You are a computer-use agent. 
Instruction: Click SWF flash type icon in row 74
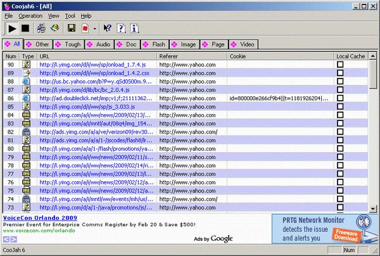point(26,199)
